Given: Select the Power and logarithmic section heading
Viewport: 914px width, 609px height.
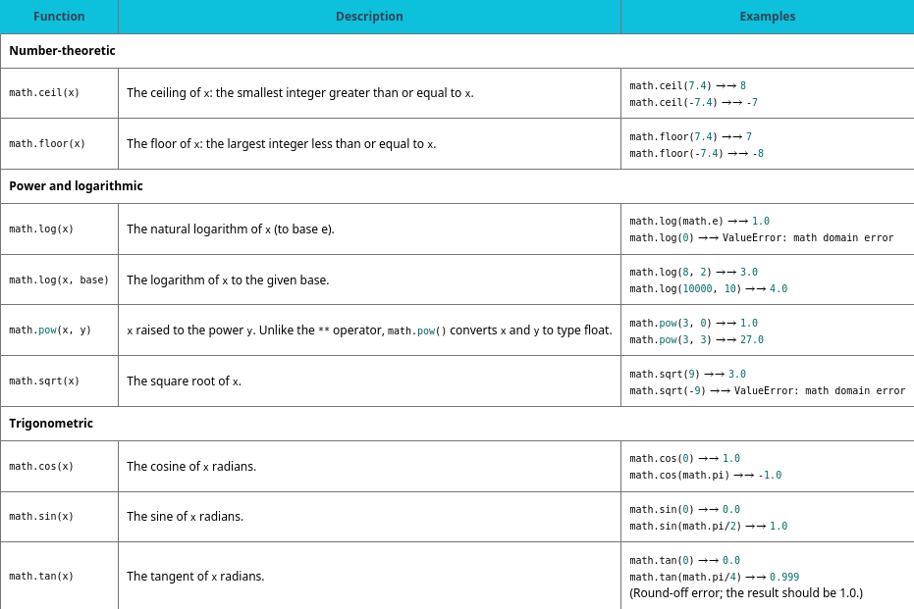Looking at the screenshot, I should click(x=76, y=186).
